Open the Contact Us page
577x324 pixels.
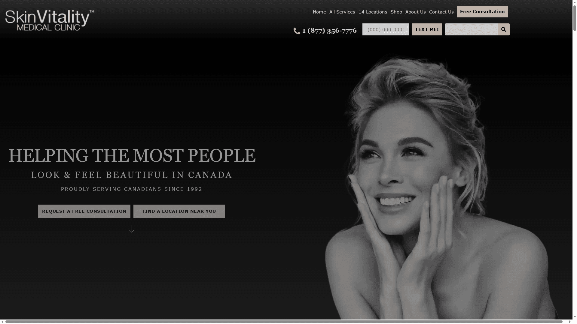click(441, 12)
